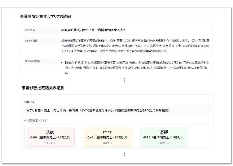Select the 中立 neutral case card
The image size is (233, 166).
pos(107,137)
